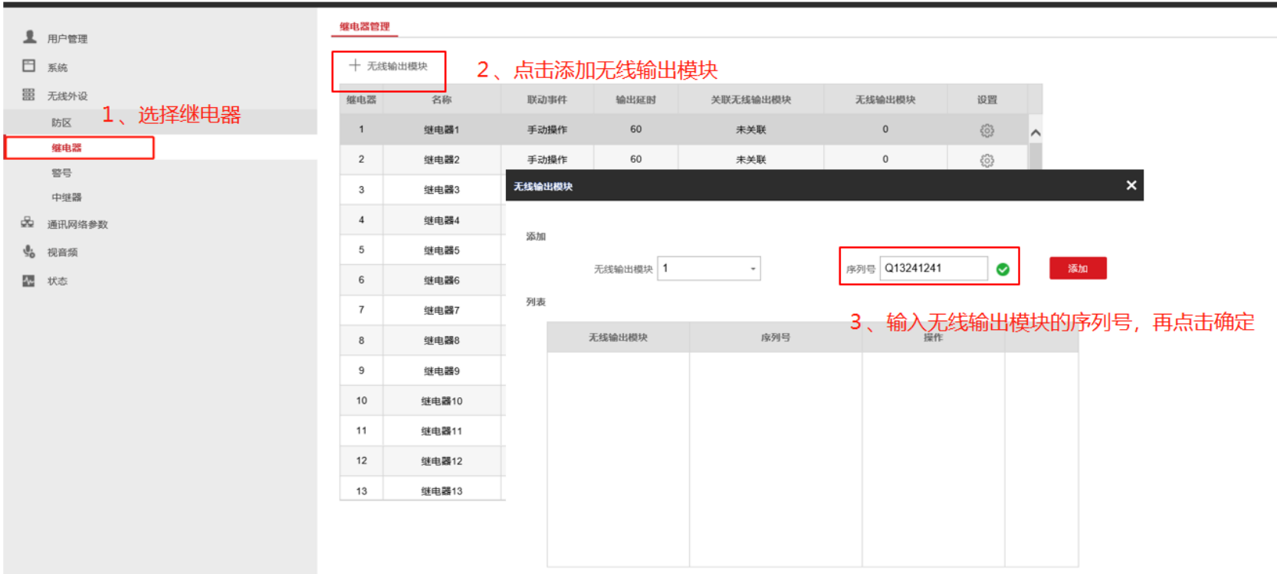Click 未关联 in the 继电器1 row
Screen dimensions: 1277x574
(x=750, y=130)
